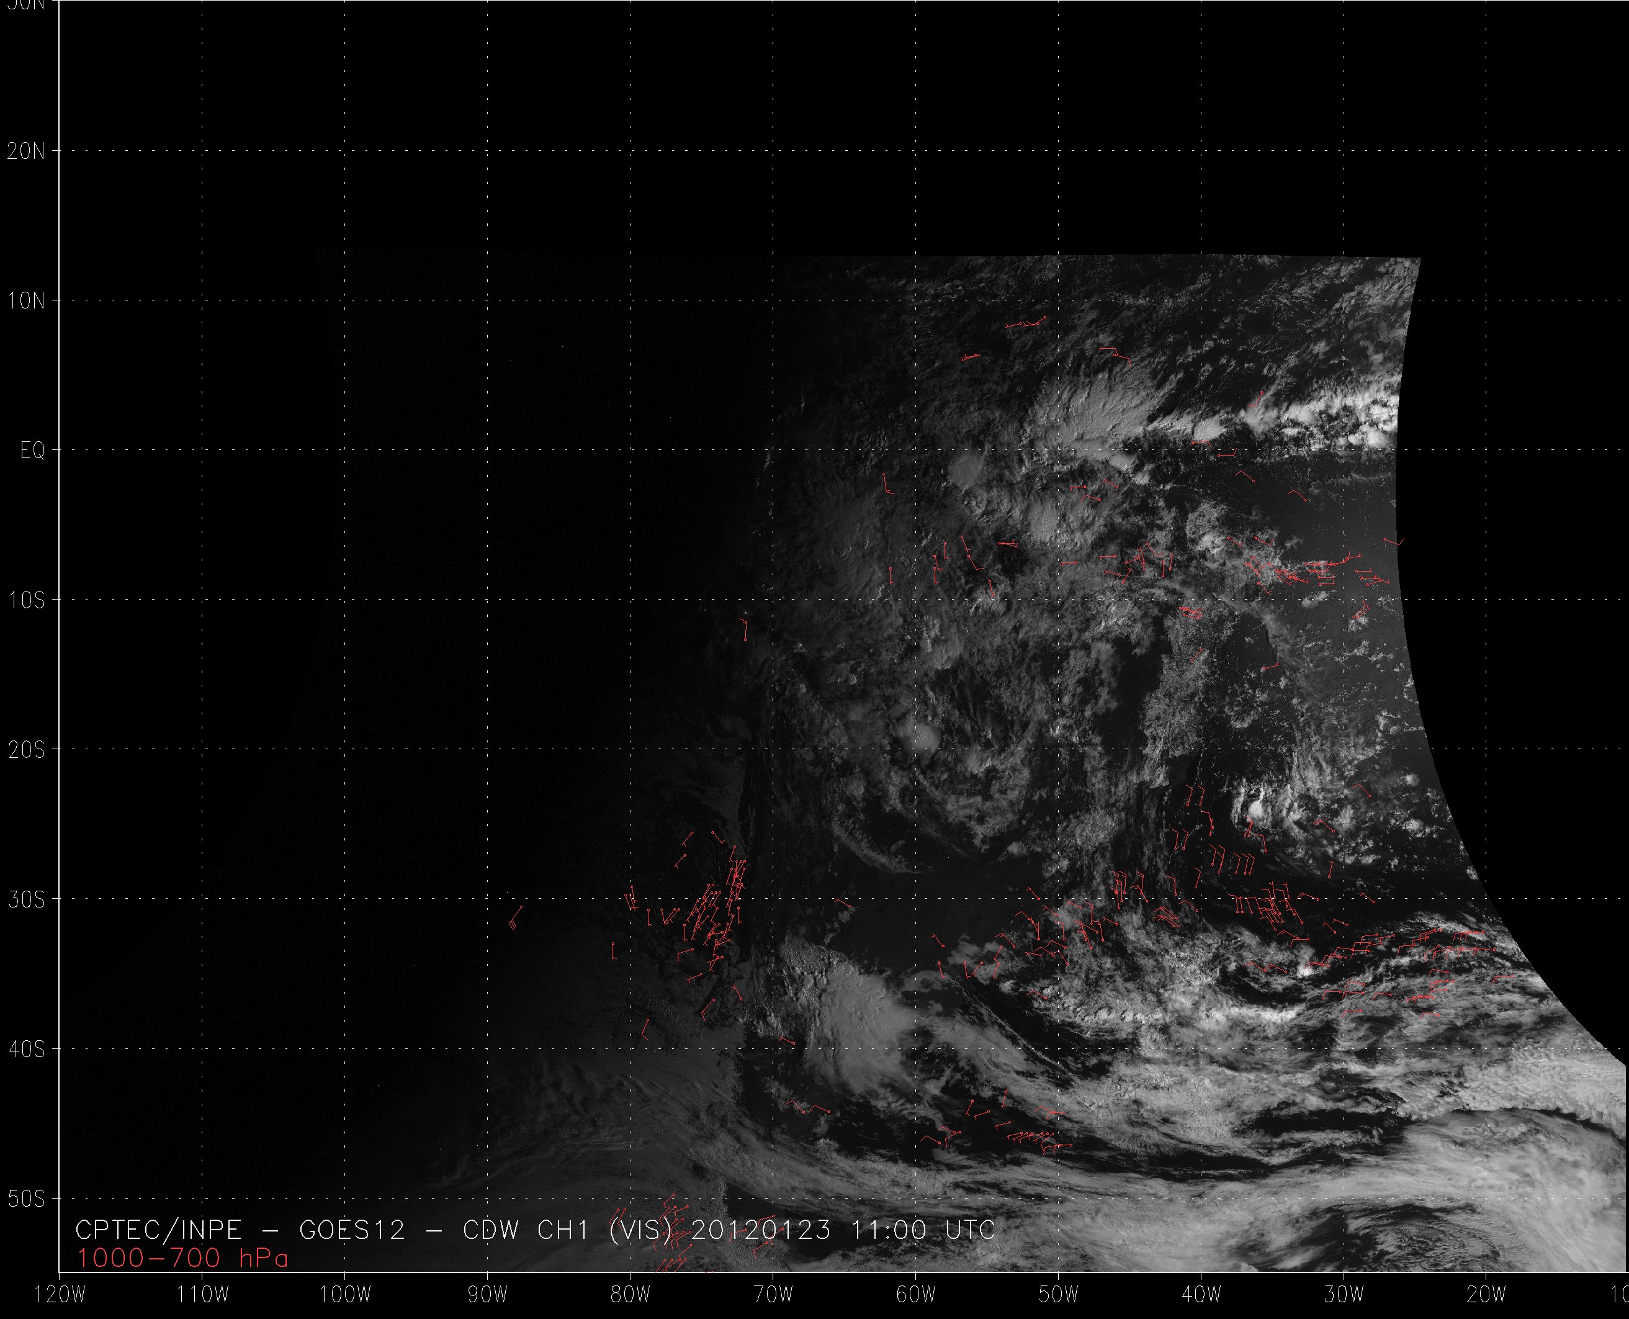Click the 40S latitude label
The width and height of the screenshot is (1629, 1319).
point(26,1049)
